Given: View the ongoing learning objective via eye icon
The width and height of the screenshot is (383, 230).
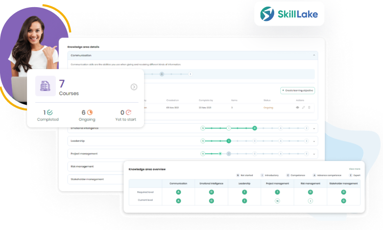Looking at the screenshot, I should coord(298,107).
